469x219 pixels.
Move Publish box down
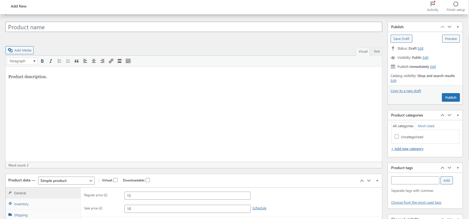(449, 27)
